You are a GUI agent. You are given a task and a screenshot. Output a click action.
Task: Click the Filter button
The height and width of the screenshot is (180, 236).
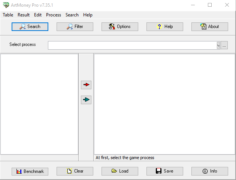pyautogui.click(x=75, y=27)
